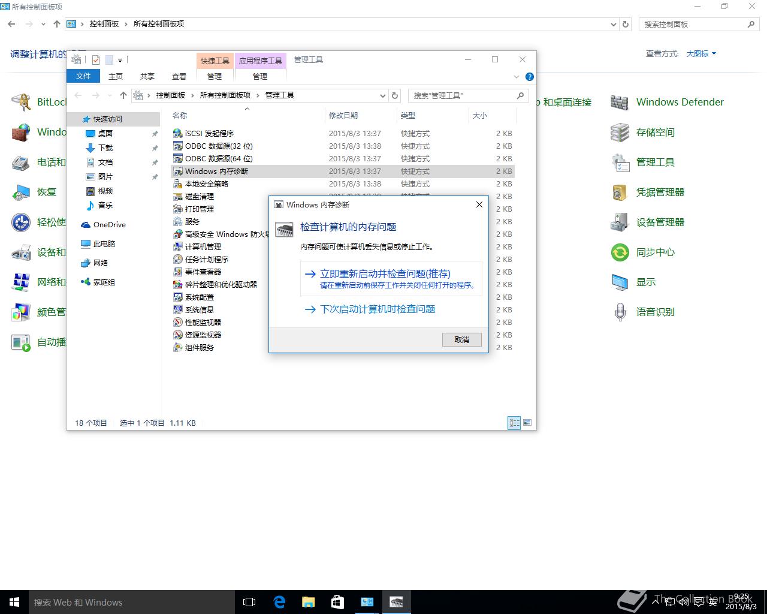Select 网络 in navigation pane

coord(101,263)
